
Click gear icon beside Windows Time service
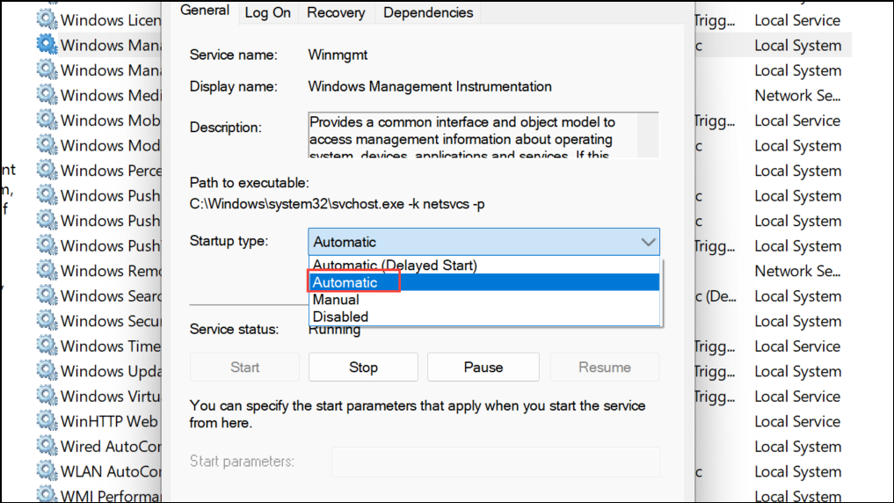pos(47,346)
